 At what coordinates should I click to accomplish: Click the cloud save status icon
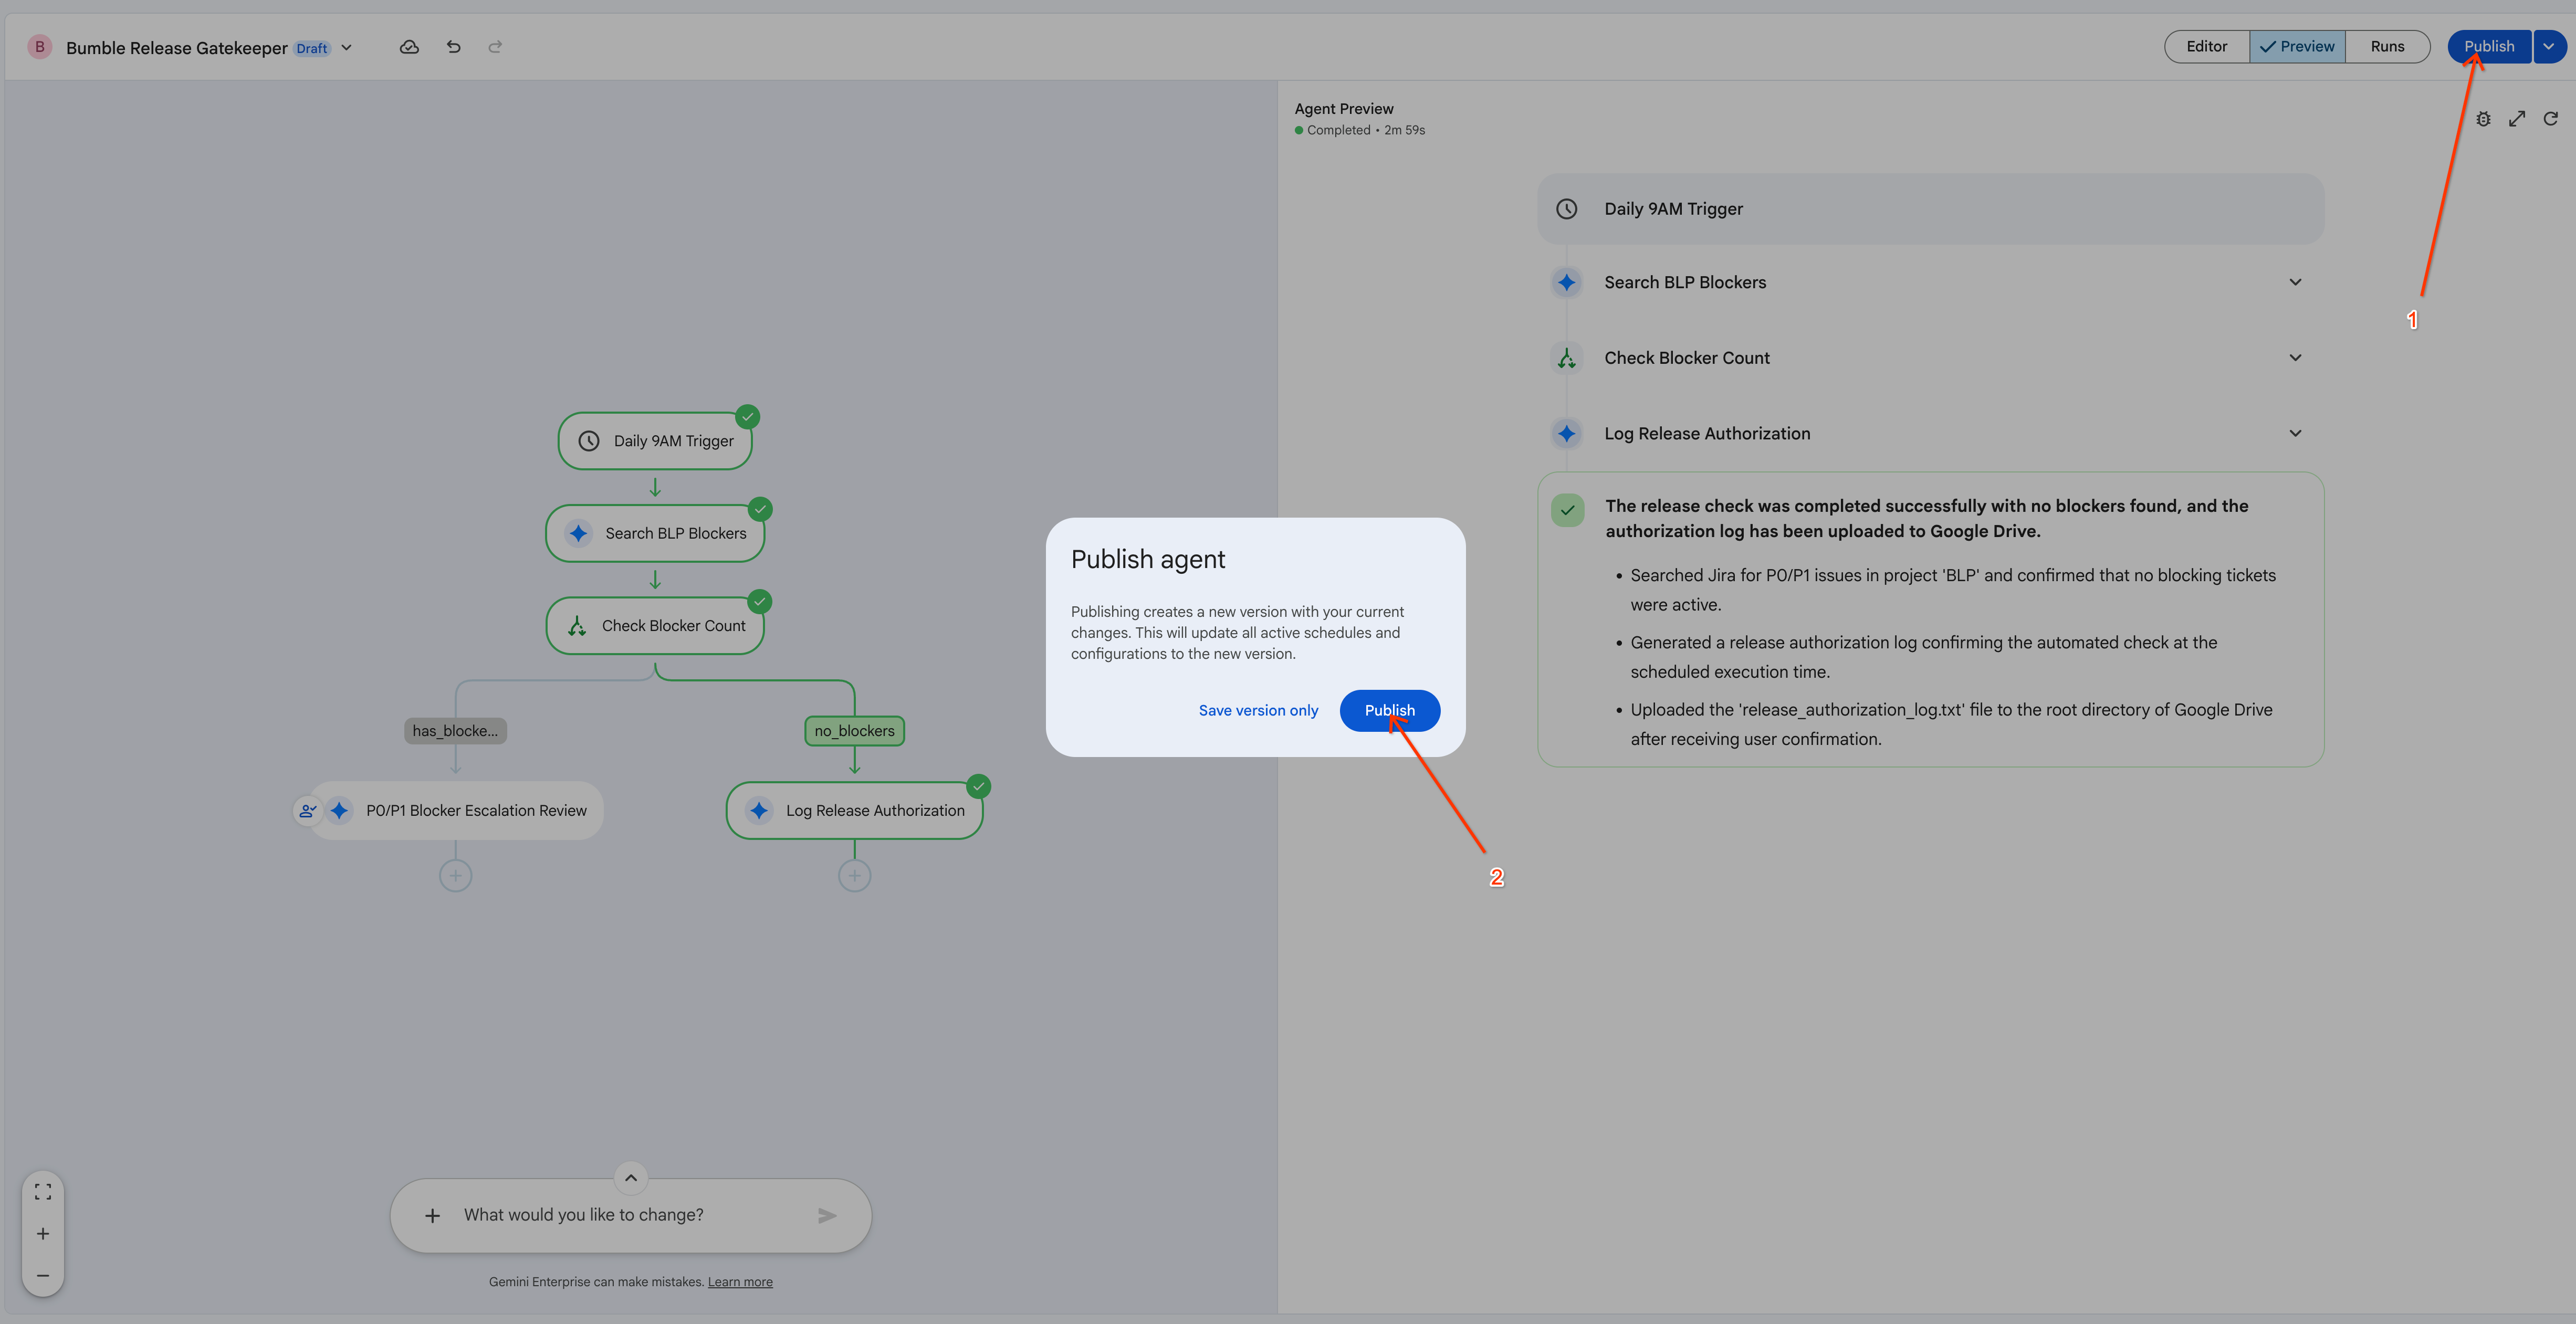click(x=409, y=47)
